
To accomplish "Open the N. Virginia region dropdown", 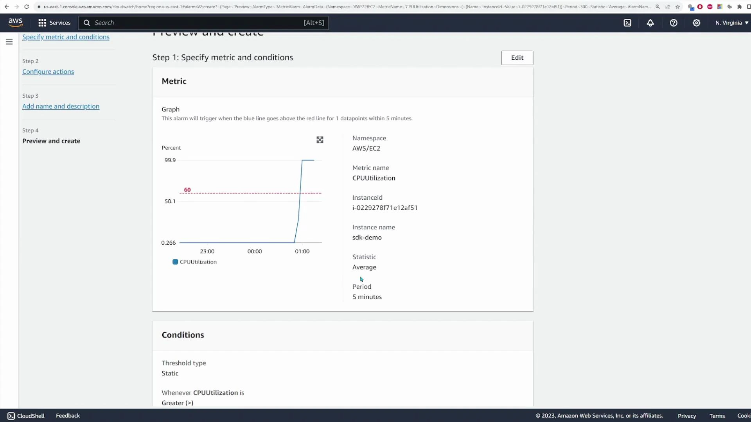I will tap(731, 23).
